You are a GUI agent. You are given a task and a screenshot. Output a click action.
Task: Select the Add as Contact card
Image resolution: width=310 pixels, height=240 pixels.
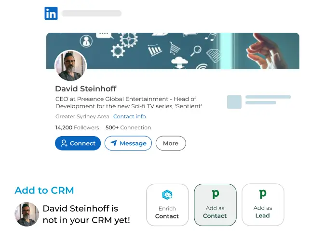click(x=215, y=205)
